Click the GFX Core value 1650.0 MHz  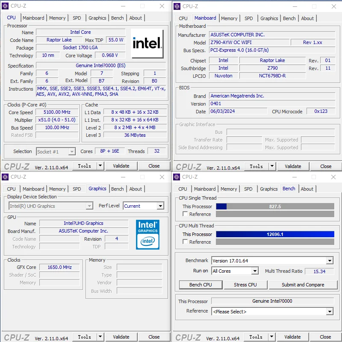pyautogui.click(x=59, y=267)
